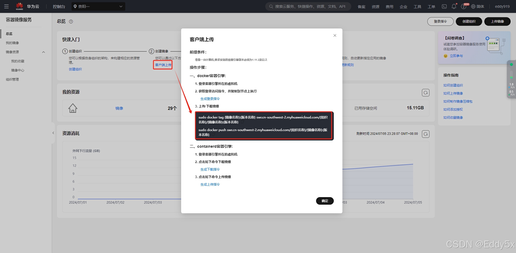
Task: Click the 登录指令 button
Action: click(440, 21)
